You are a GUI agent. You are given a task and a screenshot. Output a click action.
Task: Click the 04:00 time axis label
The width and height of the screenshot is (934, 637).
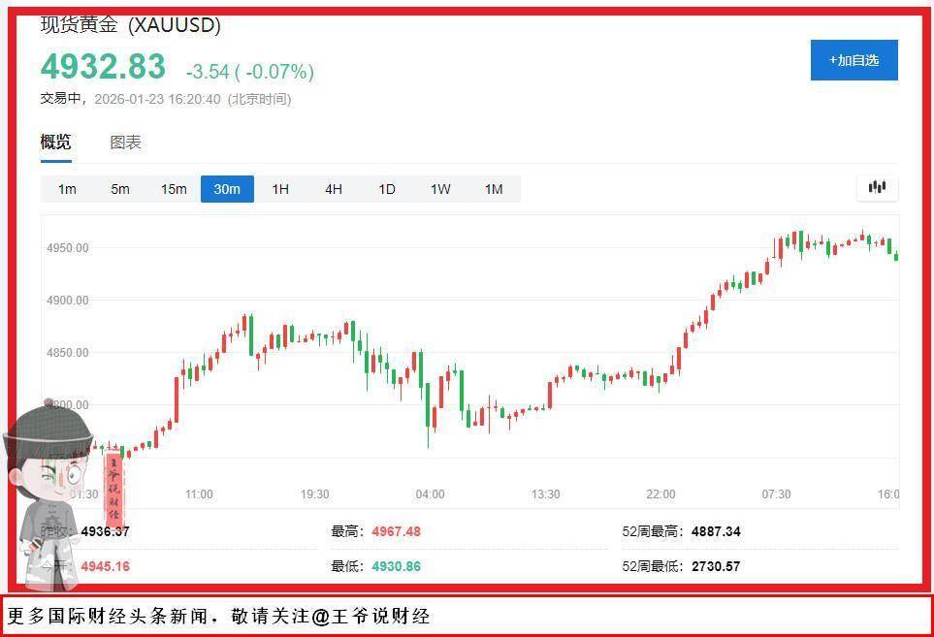coord(430,494)
